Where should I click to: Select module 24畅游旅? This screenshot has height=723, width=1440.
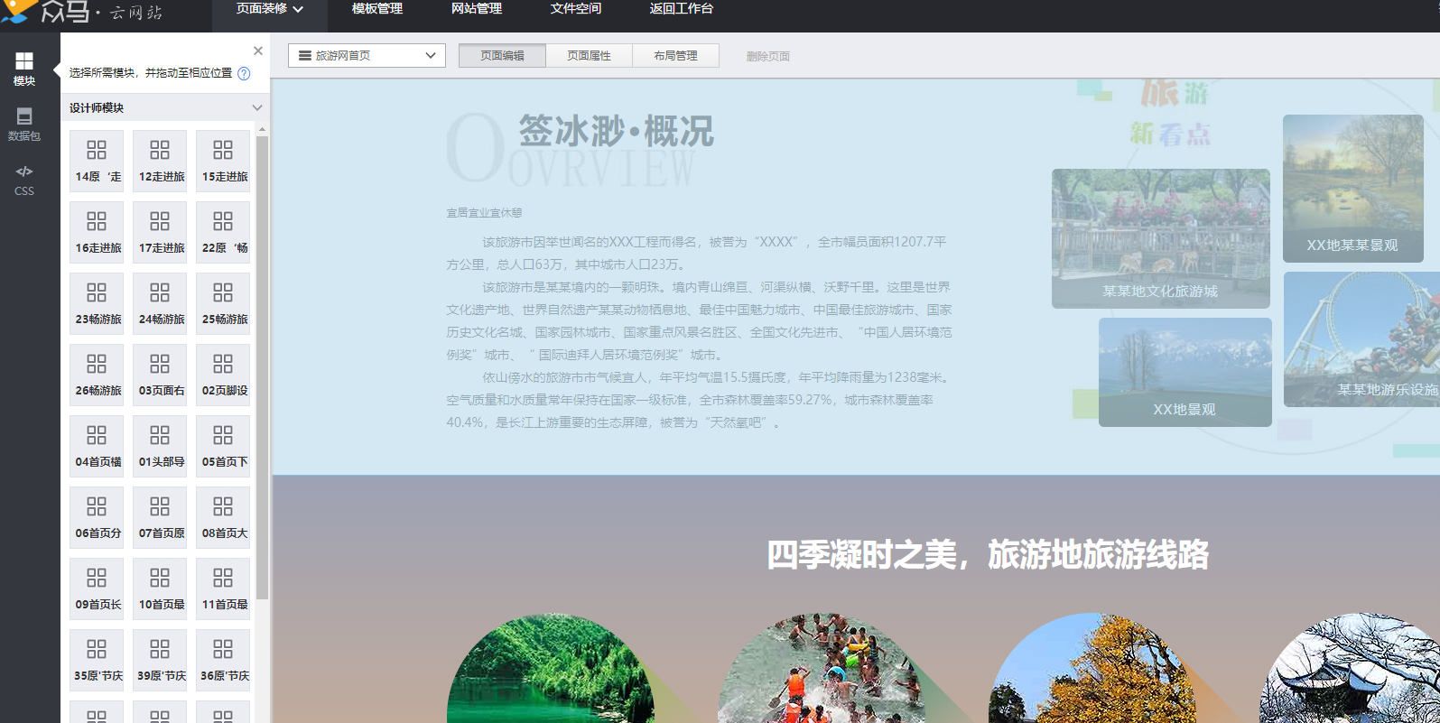[x=160, y=303]
